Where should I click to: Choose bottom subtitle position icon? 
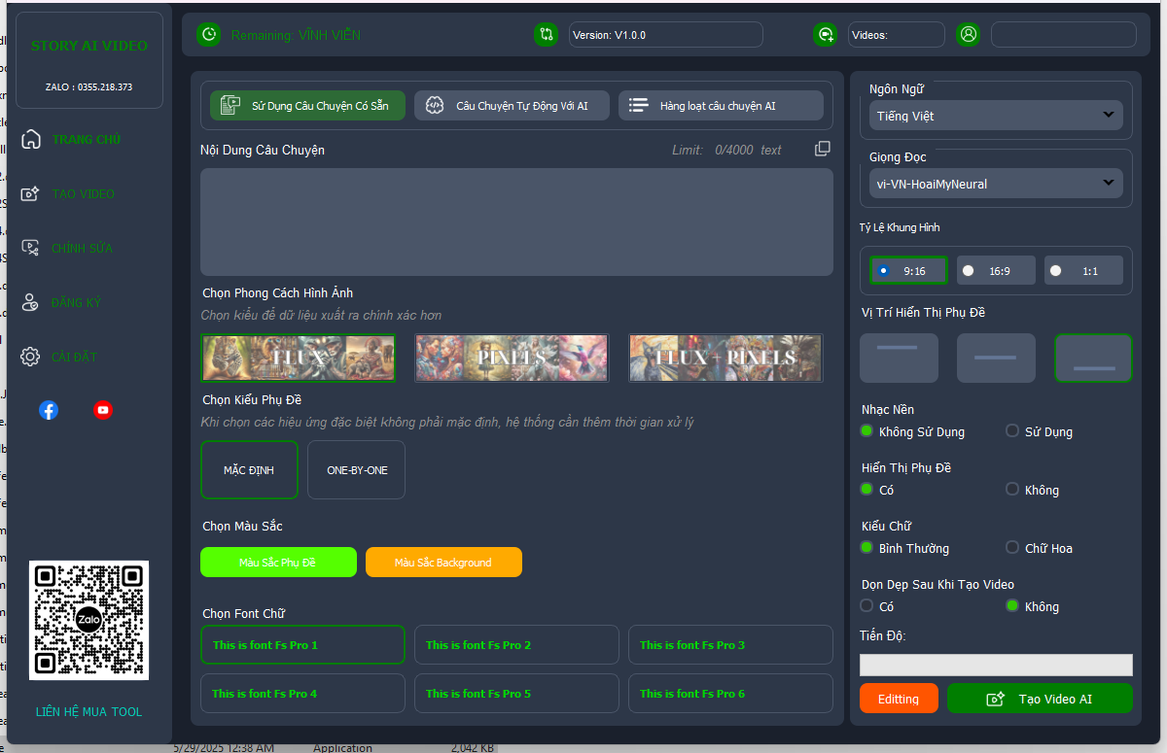(1093, 358)
